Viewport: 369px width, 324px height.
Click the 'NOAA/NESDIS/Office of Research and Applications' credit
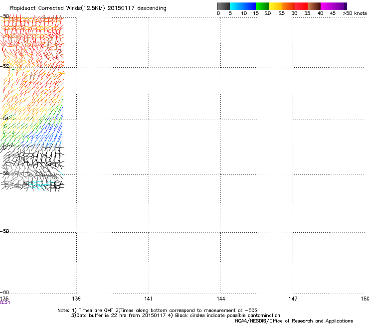[294, 321]
